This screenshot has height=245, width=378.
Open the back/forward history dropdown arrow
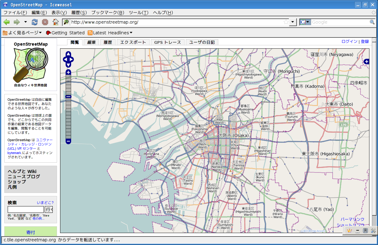pyautogui.click(x=25, y=22)
